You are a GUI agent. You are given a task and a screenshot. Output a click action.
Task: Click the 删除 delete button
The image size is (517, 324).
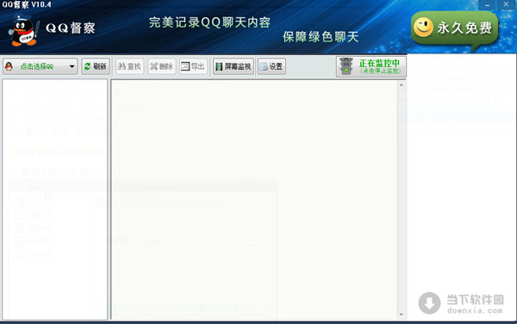click(x=162, y=66)
